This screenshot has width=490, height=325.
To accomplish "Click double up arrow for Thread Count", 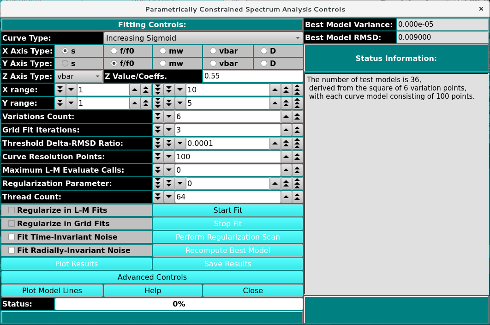I will pyautogui.click(x=298, y=197).
